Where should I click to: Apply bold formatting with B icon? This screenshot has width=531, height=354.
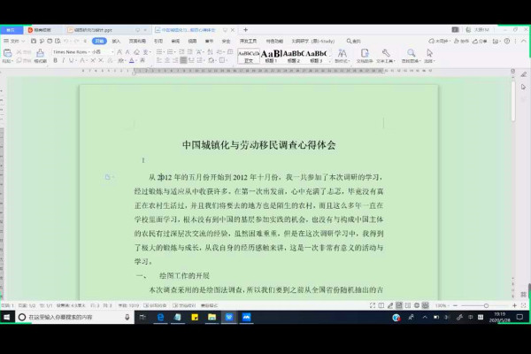(54, 61)
